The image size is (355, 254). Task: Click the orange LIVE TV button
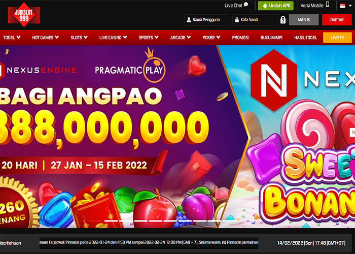pyautogui.click(x=337, y=38)
